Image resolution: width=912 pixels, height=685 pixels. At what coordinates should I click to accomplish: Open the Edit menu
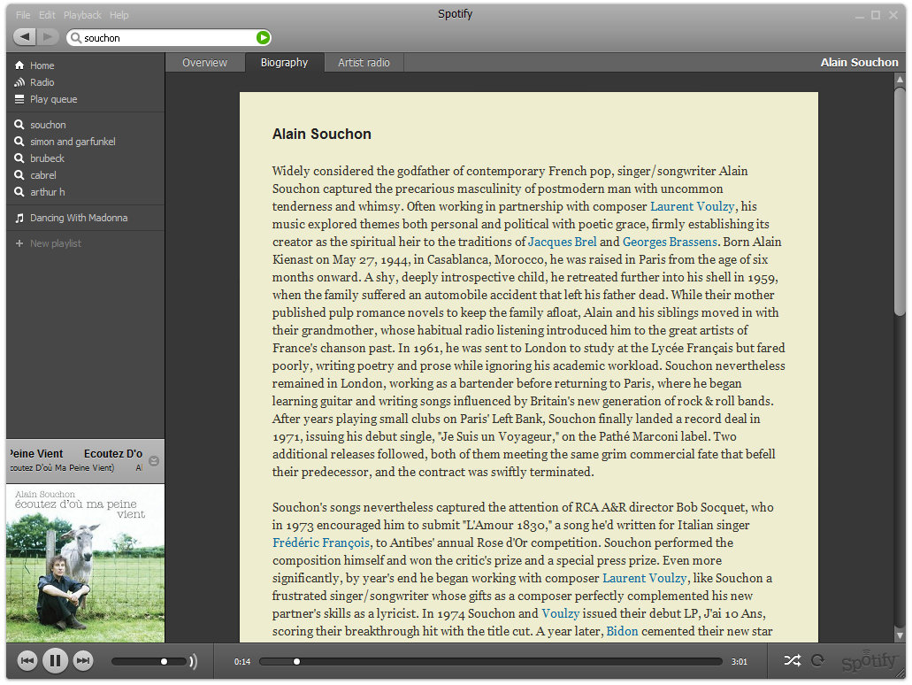(x=47, y=15)
